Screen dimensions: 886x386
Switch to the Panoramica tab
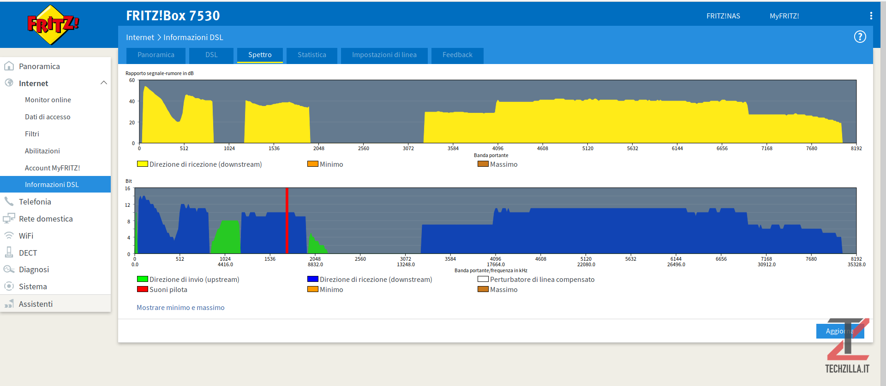click(x=156, y=55)
